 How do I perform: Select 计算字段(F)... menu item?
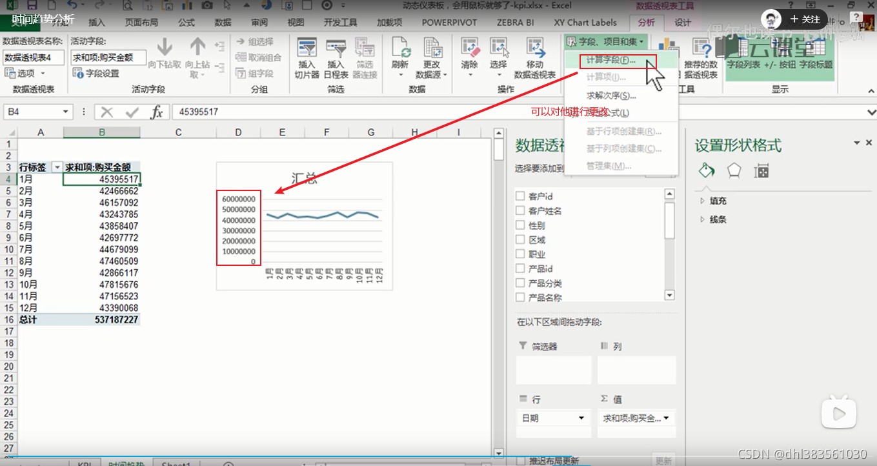(x=611, y=60)
